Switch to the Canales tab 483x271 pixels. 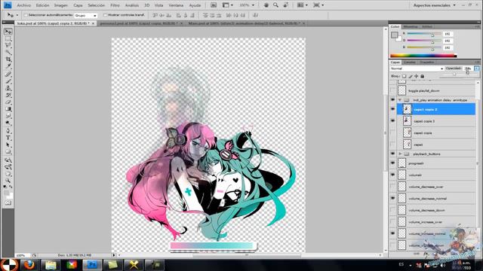pos(410,62)
